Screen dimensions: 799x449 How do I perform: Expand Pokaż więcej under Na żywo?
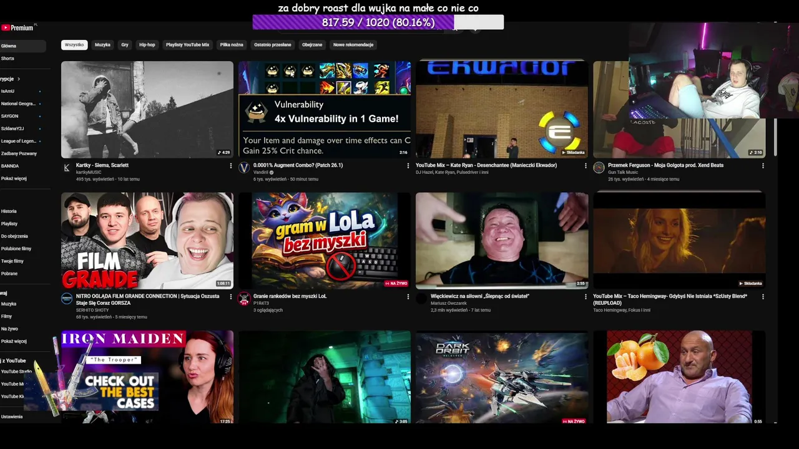[x=14, y=341]
